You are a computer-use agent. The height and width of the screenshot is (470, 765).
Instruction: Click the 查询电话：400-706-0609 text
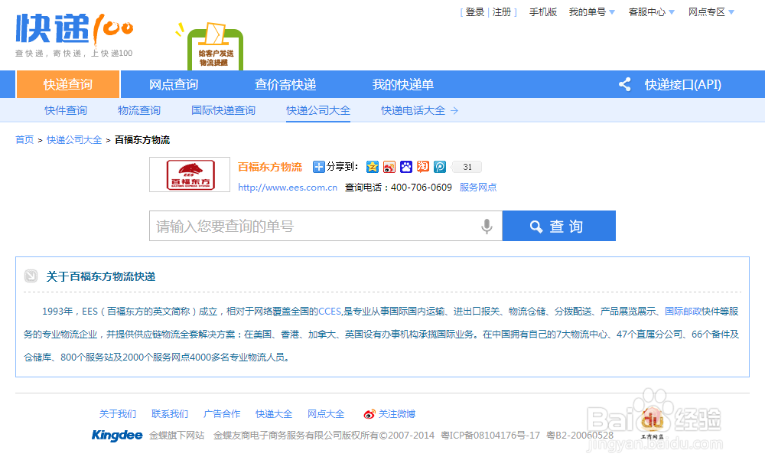(399, 188)
